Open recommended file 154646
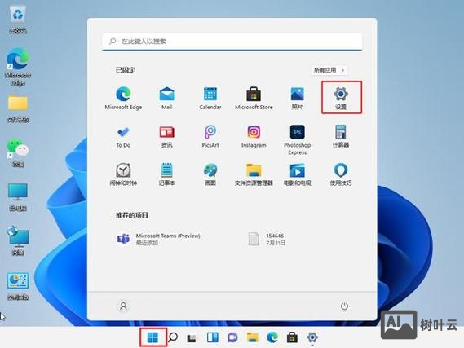464x348 pixels. (x=267, y=239)
